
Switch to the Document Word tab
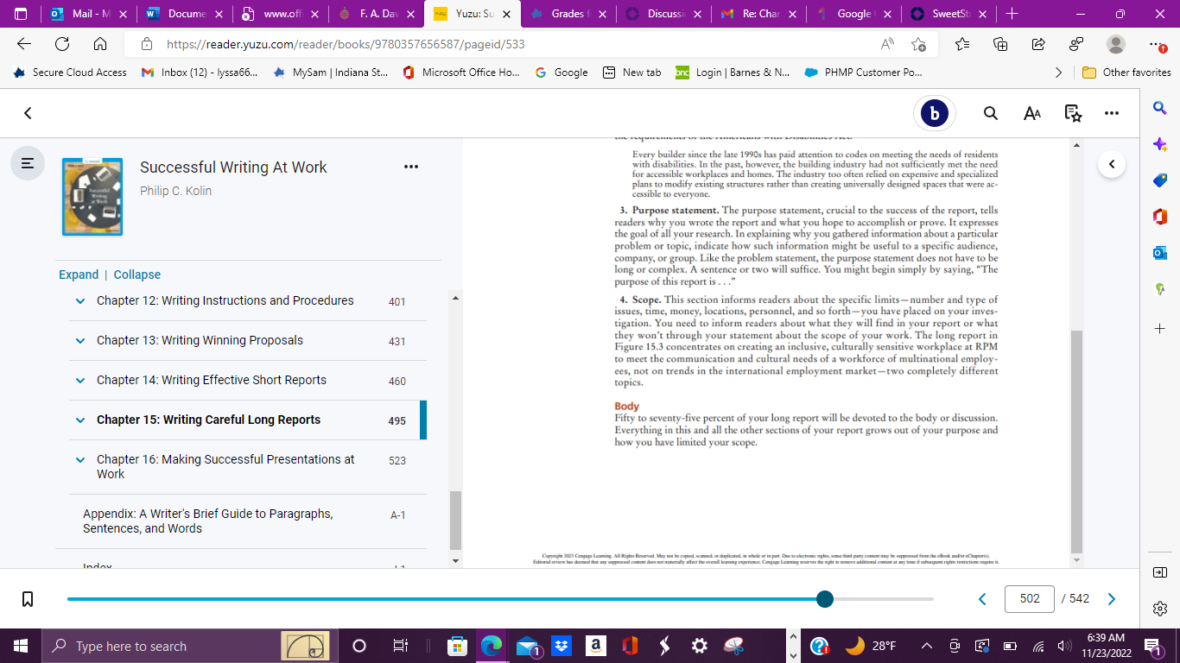click(x=185, y=14)
